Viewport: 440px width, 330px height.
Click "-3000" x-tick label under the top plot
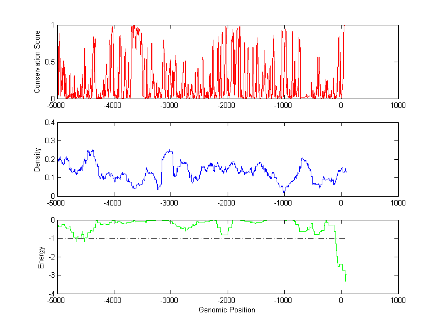[170, 106]
